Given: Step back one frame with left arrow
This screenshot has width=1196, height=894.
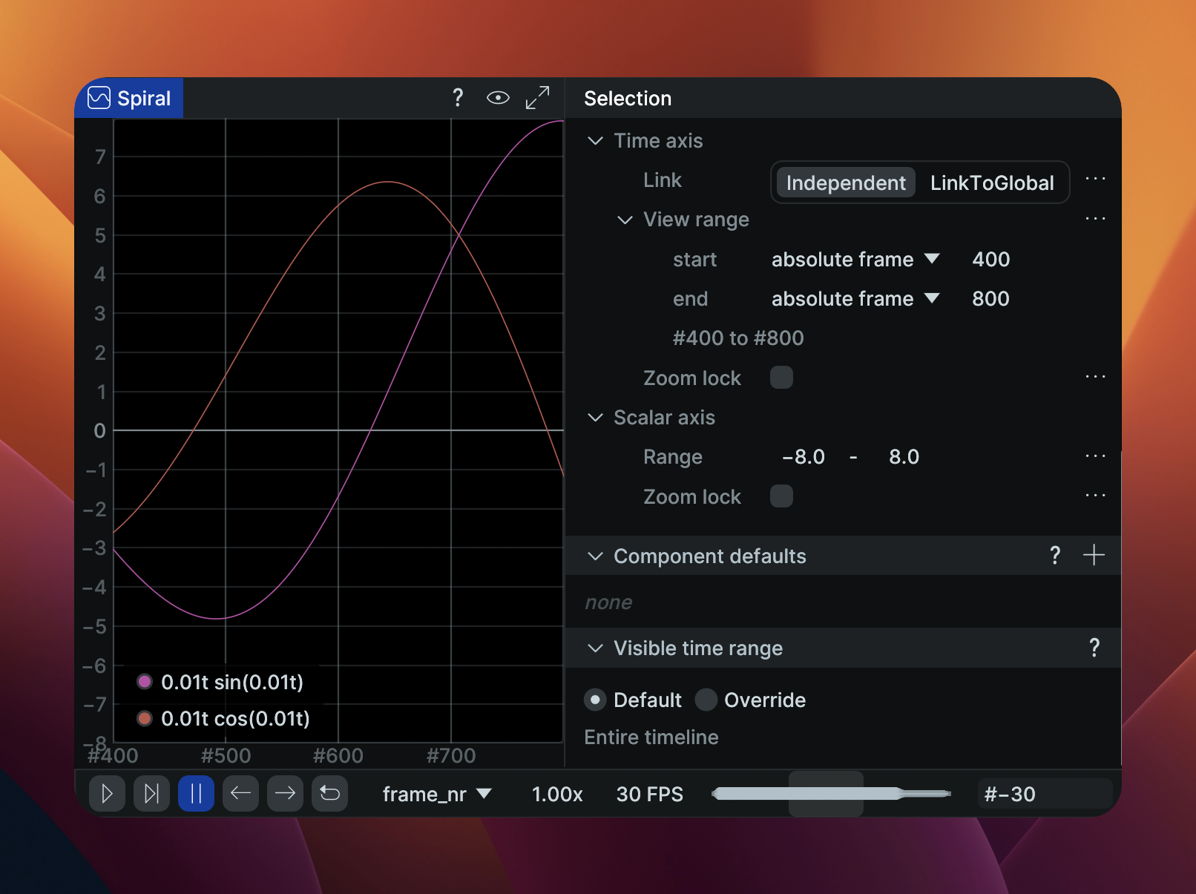Looking at the screenshot, I should pyautogui.click(x=240, y=794).
